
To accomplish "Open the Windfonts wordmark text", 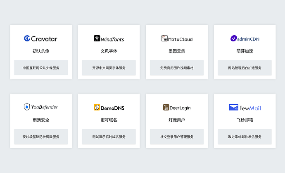I will [x=112, y=39].
